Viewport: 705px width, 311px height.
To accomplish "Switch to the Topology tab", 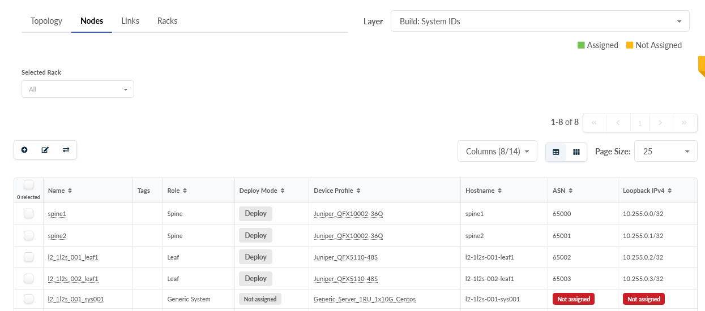I will pos(46,21).
